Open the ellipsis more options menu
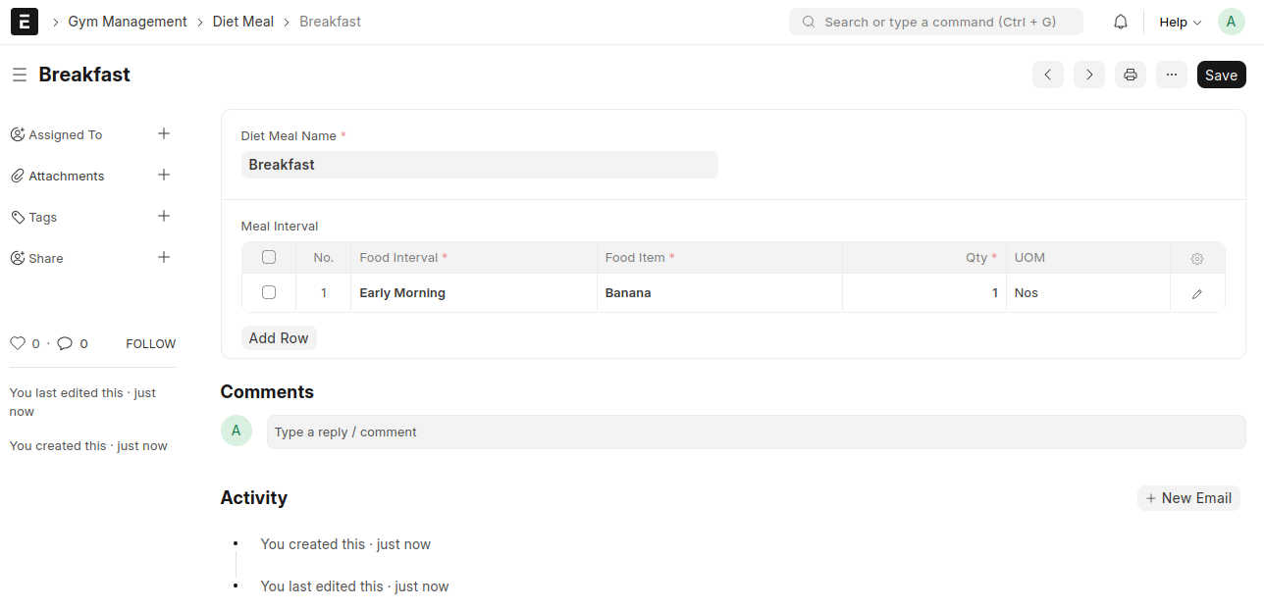This screenshot has width=1264, height=610. point(1171,75)
